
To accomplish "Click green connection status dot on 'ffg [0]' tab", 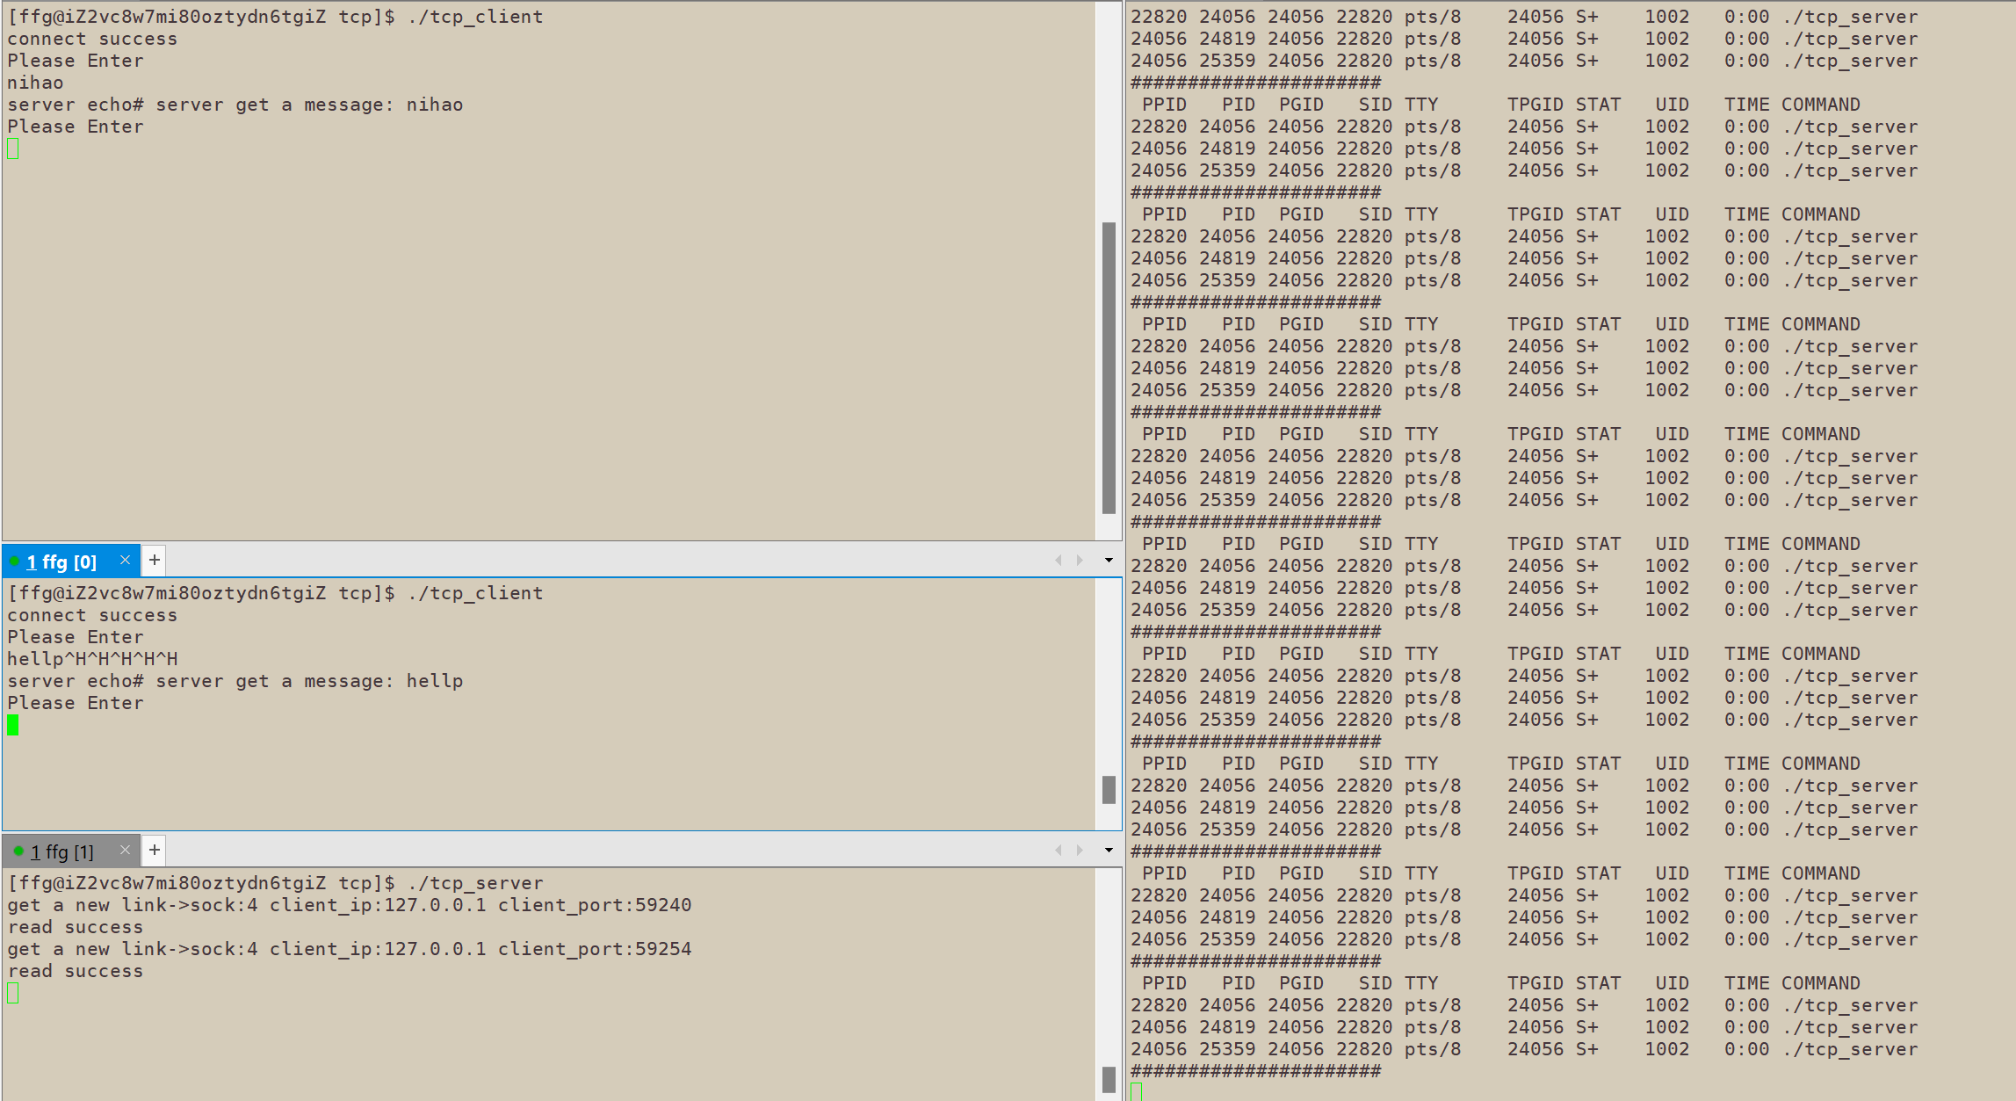I will click(x=15, y=561).
